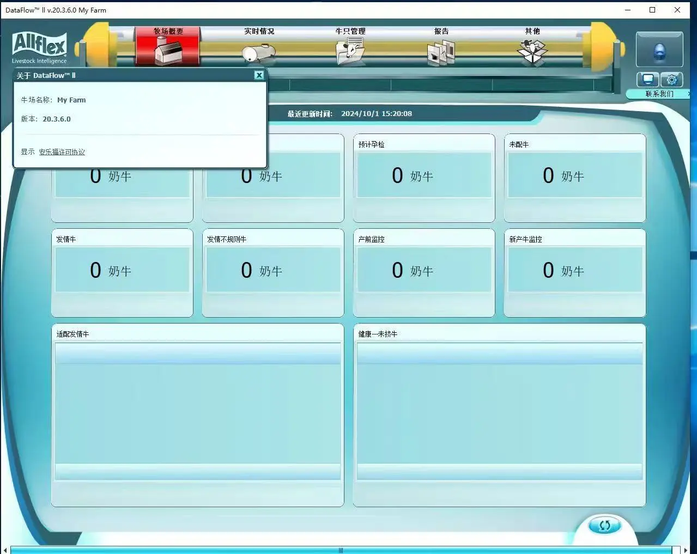Click the 健康—未挤牛 panel title

click(378, 334)
